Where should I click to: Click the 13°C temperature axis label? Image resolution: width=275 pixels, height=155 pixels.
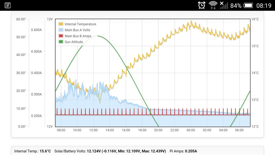(x=255, y=100)
